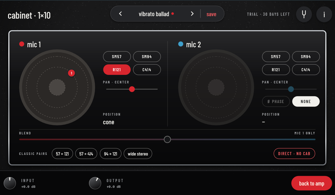
Task: Open the tuner fork icon
Action: click(x=304, y=14)
